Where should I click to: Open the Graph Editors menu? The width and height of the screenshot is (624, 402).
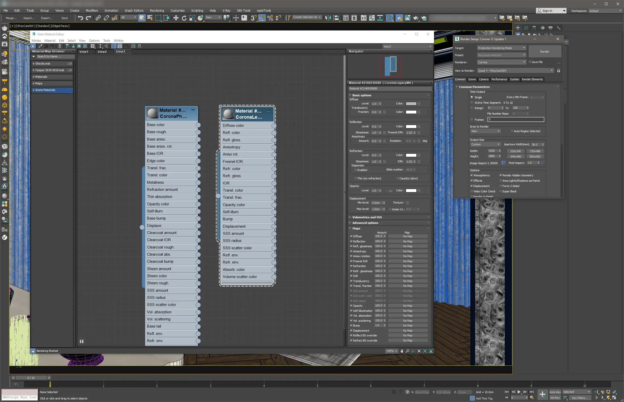134,10
